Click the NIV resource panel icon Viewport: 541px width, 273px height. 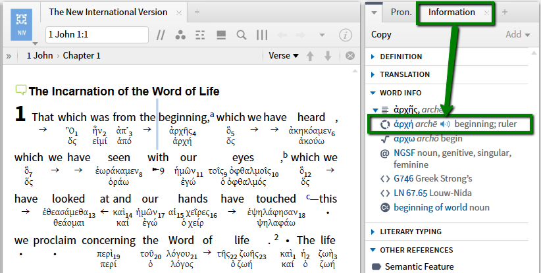point(22,25)
